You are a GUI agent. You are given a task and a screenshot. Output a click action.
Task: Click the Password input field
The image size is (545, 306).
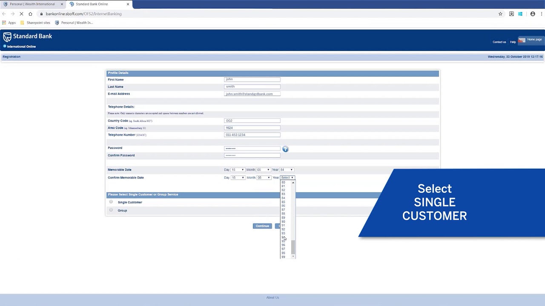(x=252, y=148)
